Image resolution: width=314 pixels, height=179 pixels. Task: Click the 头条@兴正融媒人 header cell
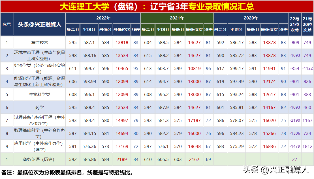(40, 24)
